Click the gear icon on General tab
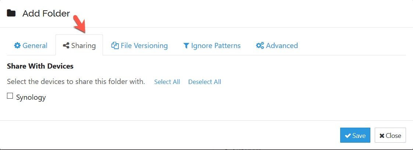This screenshot has width=413, height=150. [17, 46]
